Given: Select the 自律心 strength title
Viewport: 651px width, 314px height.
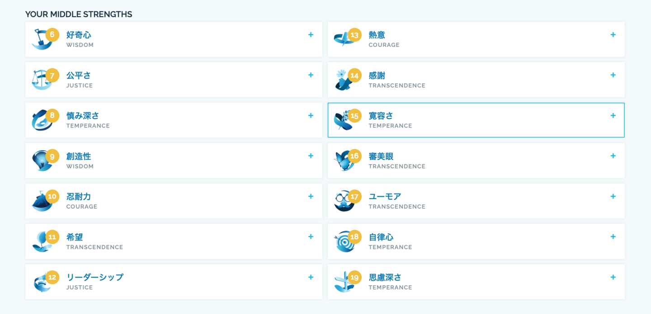Looking at the screenshot, I should 381,237.
